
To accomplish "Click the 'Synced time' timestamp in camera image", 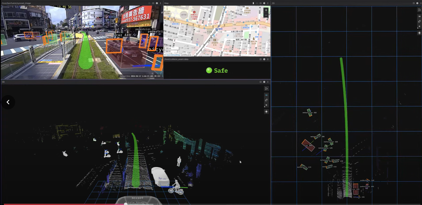I will point(140,76).
